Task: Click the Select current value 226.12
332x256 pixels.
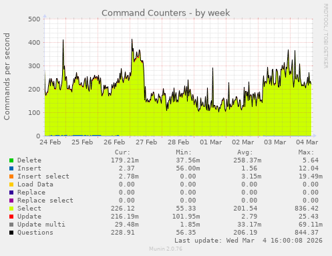Action: tap(123, 209)
